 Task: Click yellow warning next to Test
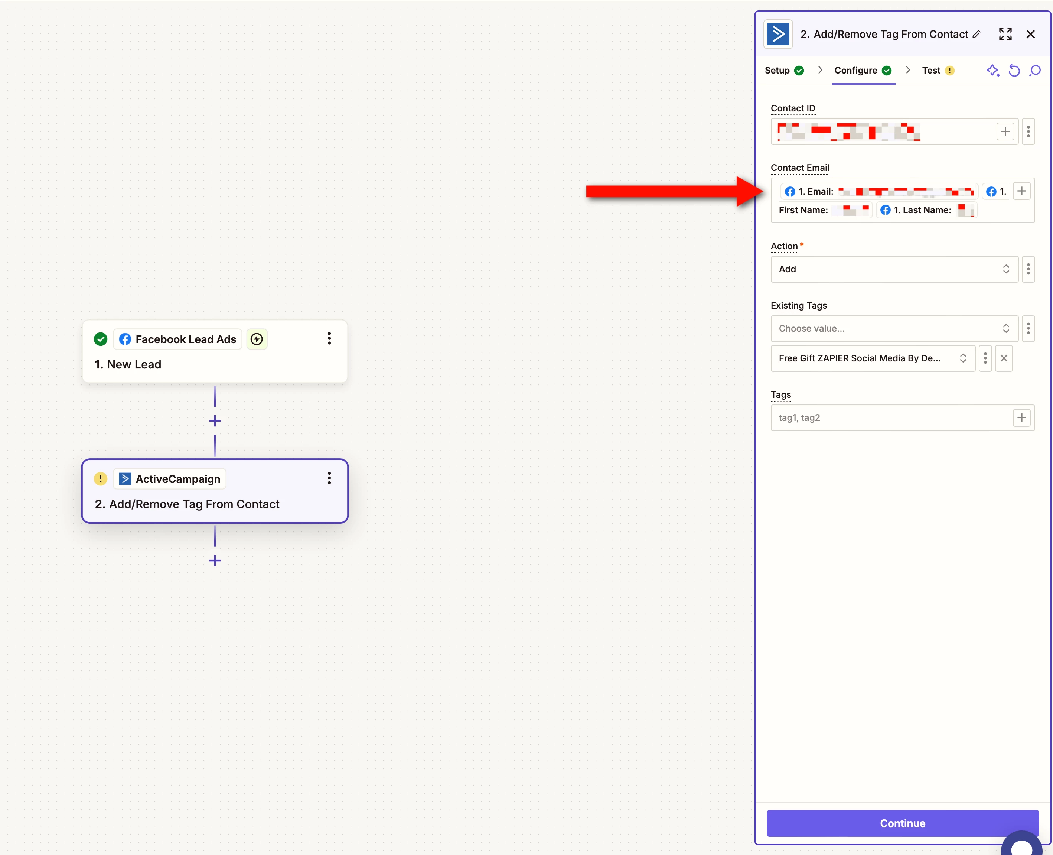pos(950,71)
